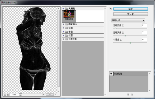Viewport: 155px width, 99px height.
Task: Select the 照亮边缘 filter thumbnail
Action: pos(69,16)
